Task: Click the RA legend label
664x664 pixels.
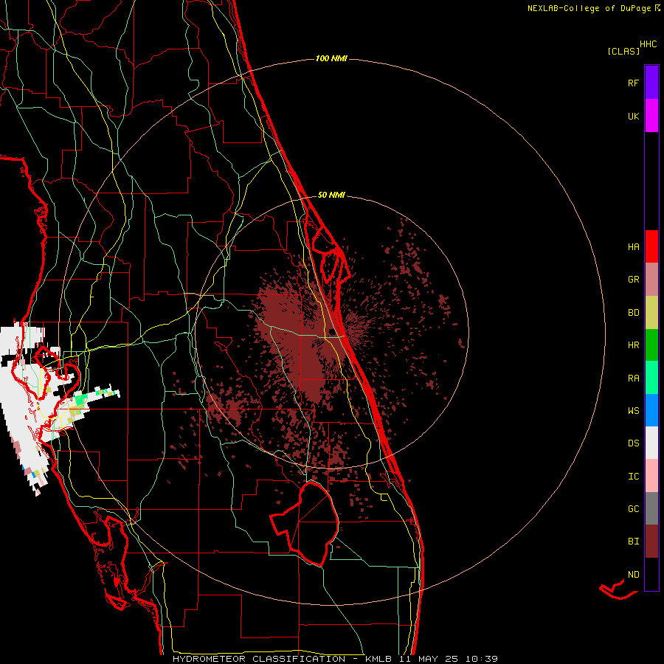Action: pyautogui.click(x=633, y=378)
